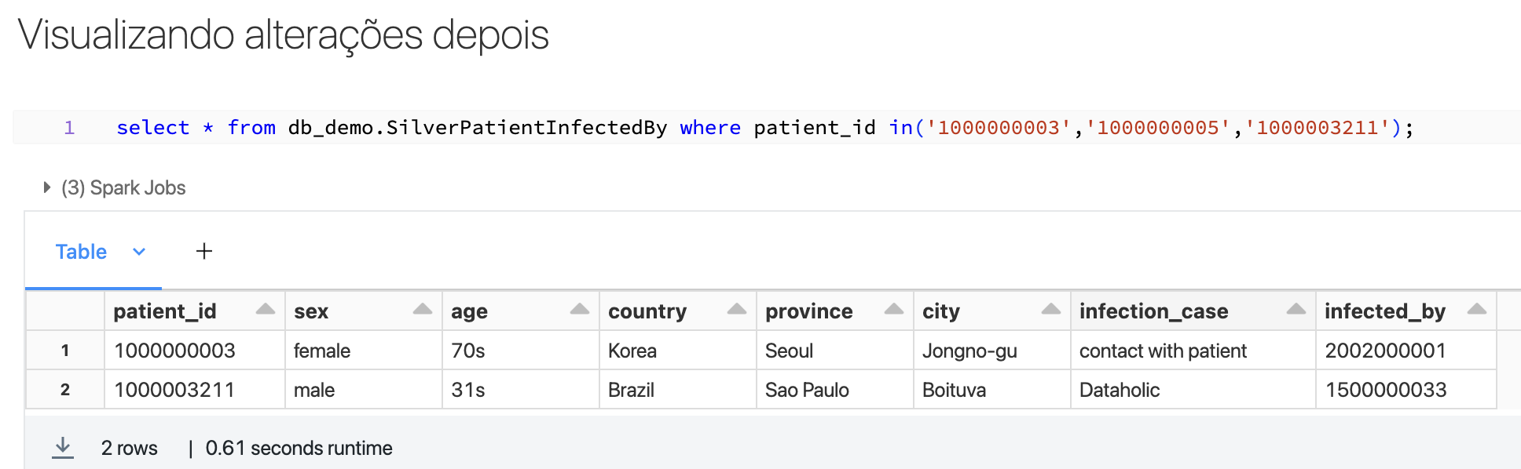Select row 2 number cell
1521x469 pixels.
click(x=65, y=390)
